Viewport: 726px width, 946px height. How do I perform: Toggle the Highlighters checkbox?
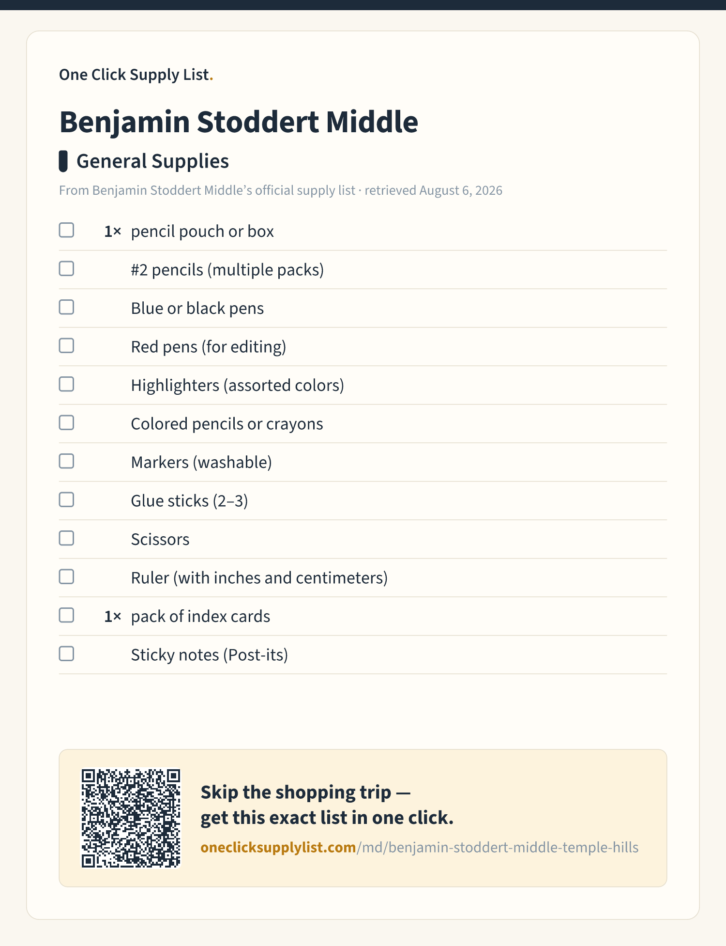(x=66, y=384)
